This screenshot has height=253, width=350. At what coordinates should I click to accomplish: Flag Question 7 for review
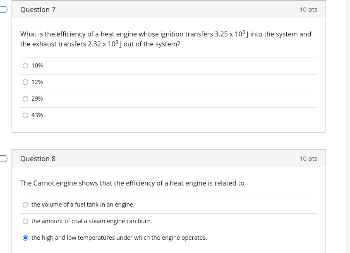click(2, 9)
